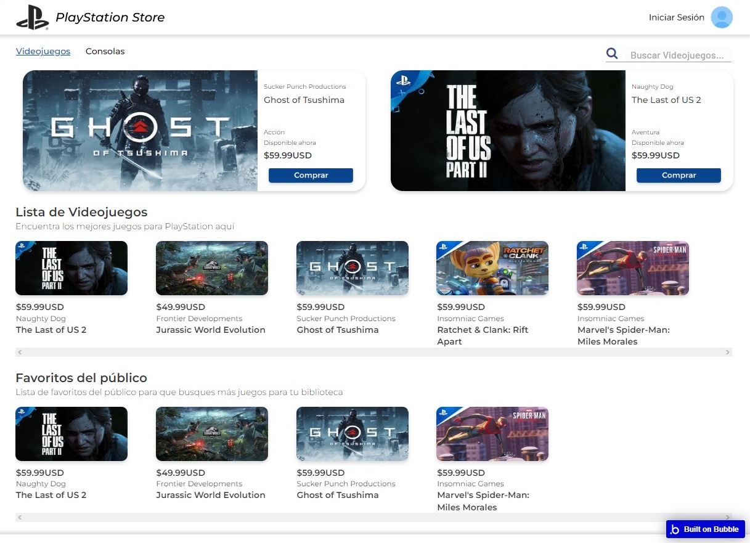Screen dimensions: 750x543
Task: Select Jurassic World thumbnail in Lista de Videojuegos
Action: pyautogui.click(x=212, y=268)
